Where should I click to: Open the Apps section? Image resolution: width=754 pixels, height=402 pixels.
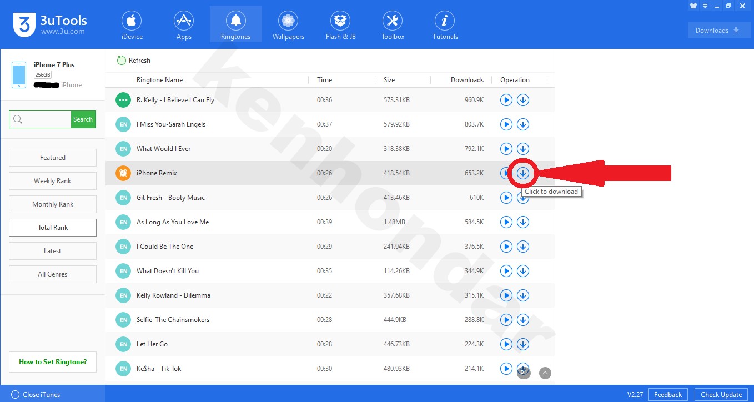point(184,26)
